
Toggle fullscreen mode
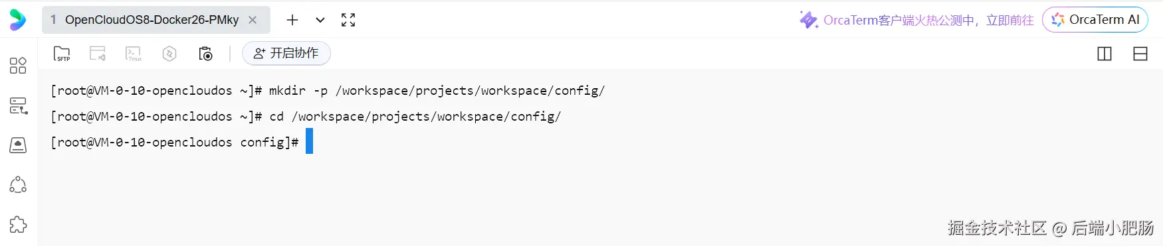coord(348,20)
